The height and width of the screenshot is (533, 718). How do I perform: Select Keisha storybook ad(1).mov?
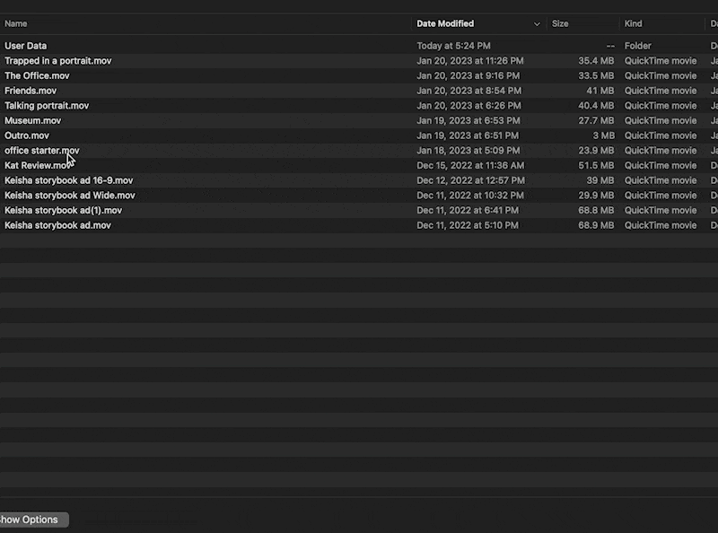(x=63, y=211)
